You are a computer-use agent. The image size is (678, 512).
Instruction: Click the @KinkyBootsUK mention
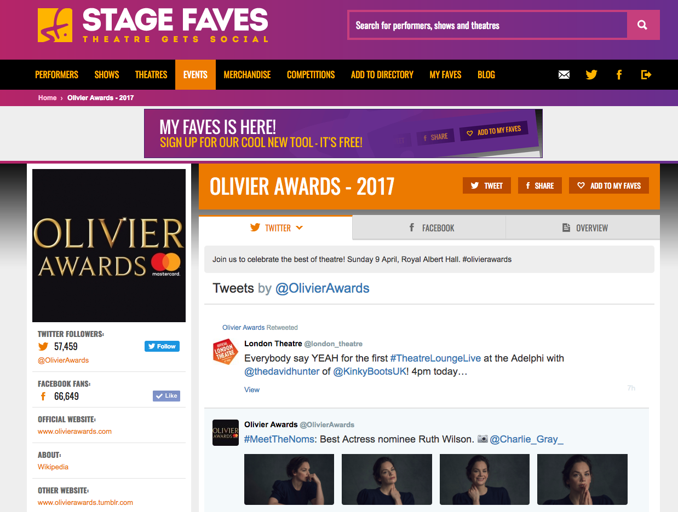coord(370,372)
